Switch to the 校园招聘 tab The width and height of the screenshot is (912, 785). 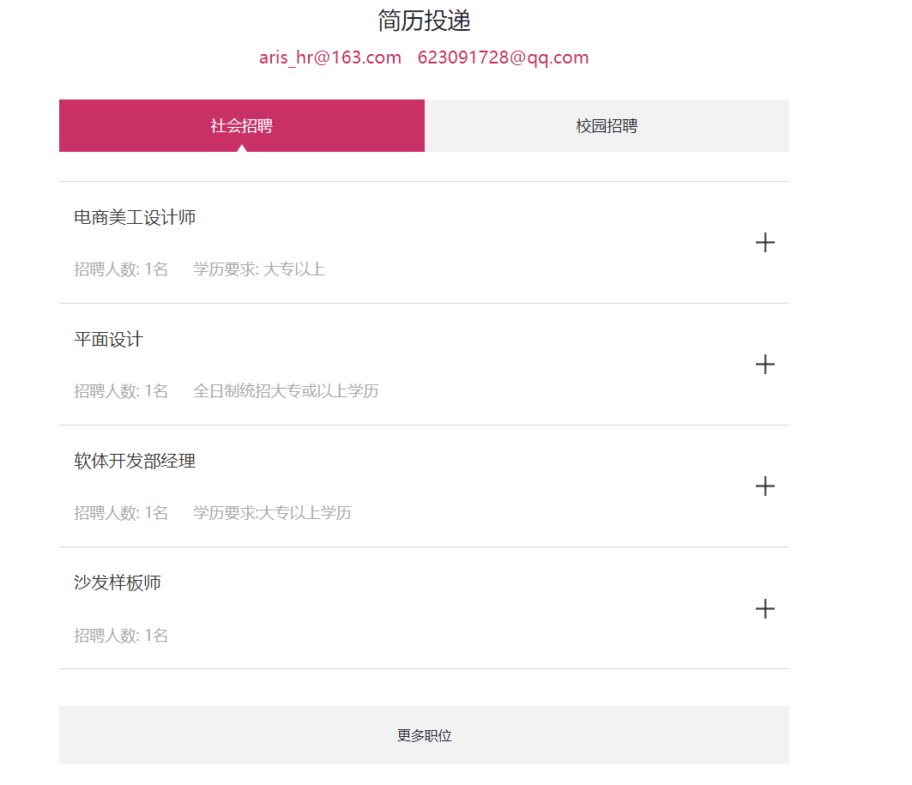[607, 125]
